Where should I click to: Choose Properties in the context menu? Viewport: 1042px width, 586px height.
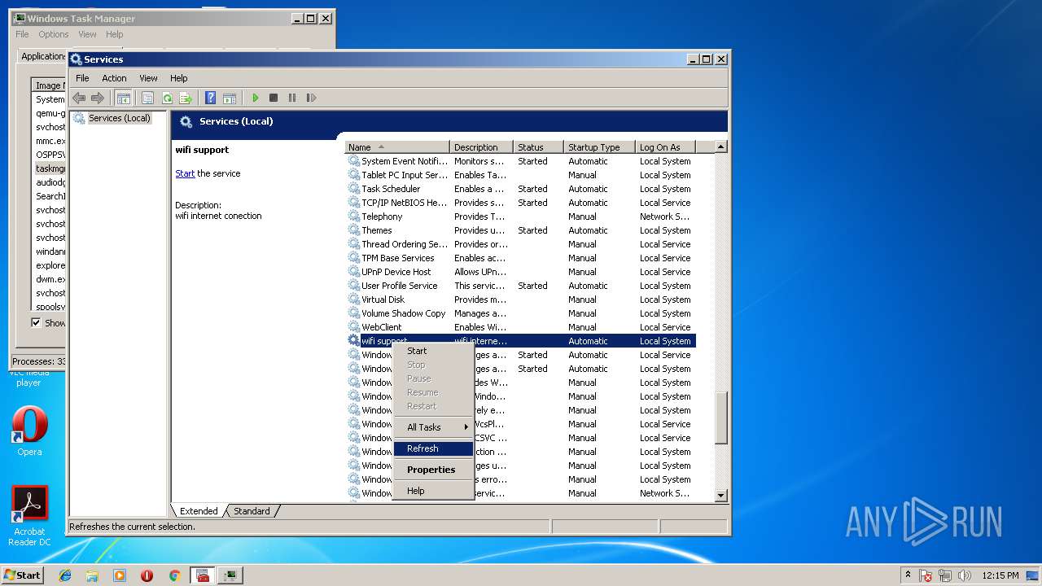tap(433, 470)
